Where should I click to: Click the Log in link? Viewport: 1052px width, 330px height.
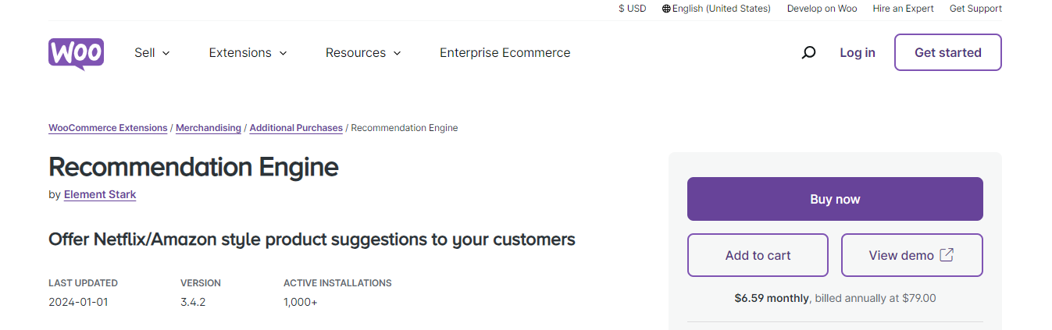click(x=858, y=52)
